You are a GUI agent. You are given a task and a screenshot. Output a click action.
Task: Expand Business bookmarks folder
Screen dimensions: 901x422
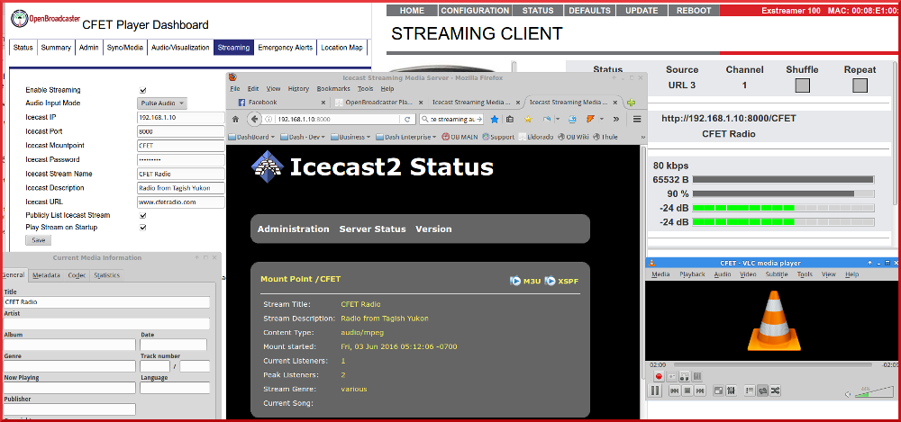[350, 137]
